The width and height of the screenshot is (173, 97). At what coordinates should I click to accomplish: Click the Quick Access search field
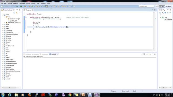coord(147,6)
